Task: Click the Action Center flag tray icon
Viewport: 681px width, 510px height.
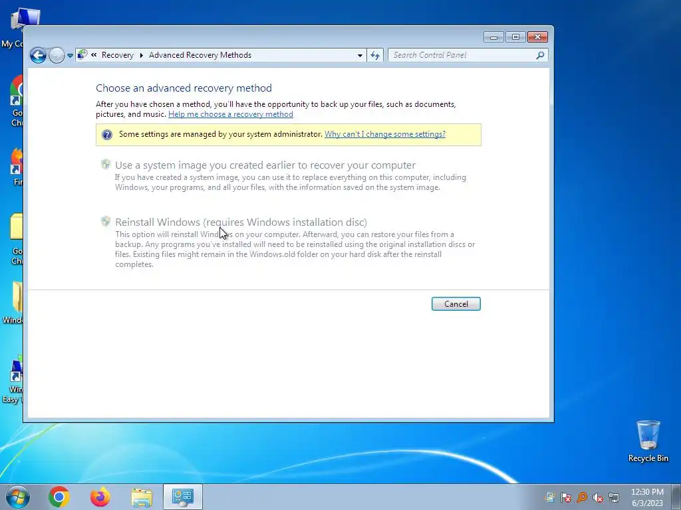Action: [x=565, y=497]
